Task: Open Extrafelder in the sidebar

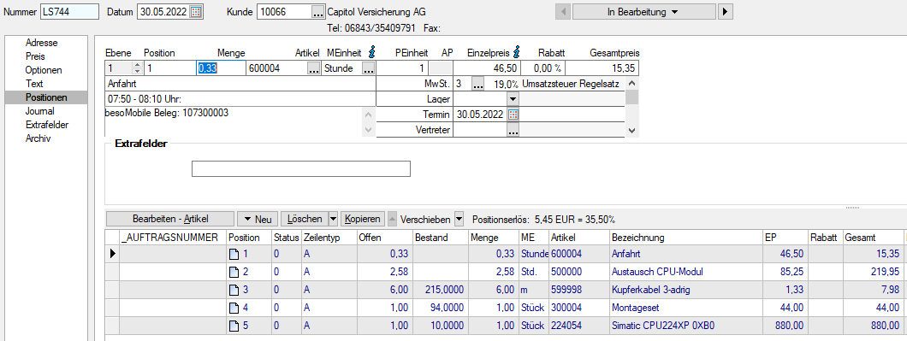Action: click(x=47, y=125)
